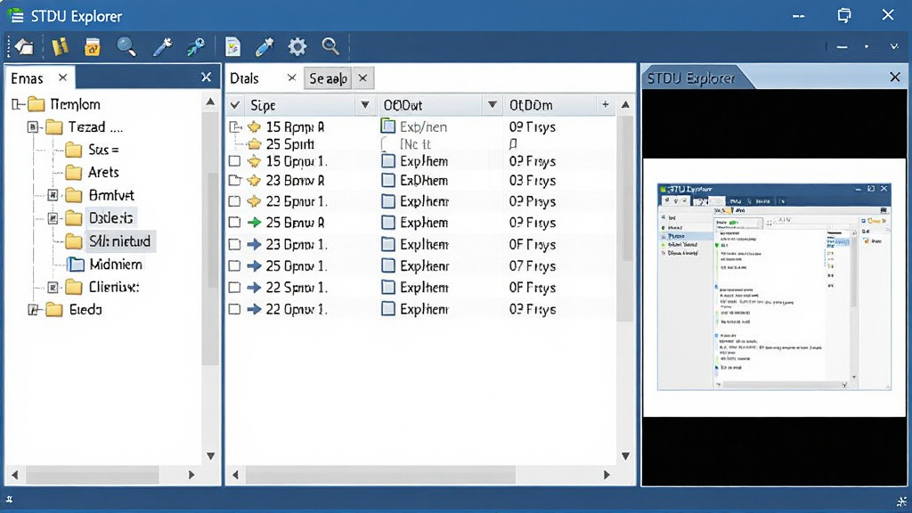The image size is (912, 513).
Task: Close the left tree panel
Action: (x=206, y=77)
